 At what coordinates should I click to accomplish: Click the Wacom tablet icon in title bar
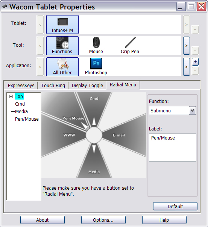(5, 6)
